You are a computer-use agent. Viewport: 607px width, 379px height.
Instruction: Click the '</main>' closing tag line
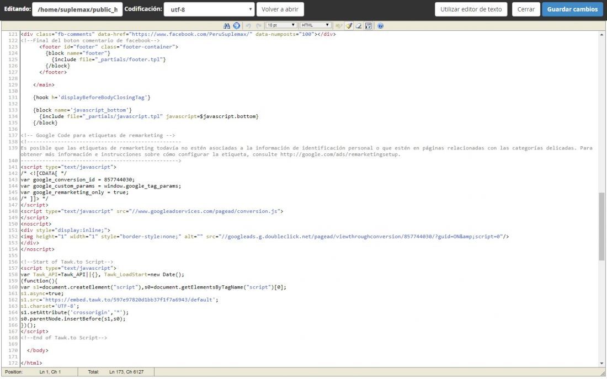[x=44, y=85]
